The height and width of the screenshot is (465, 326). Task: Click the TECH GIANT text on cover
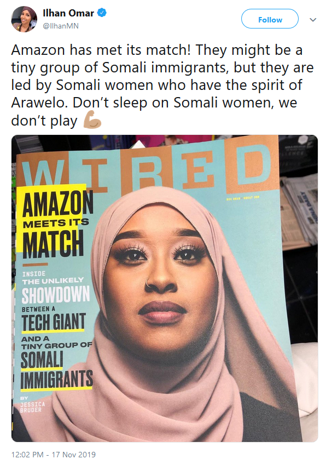click(53, 322)
